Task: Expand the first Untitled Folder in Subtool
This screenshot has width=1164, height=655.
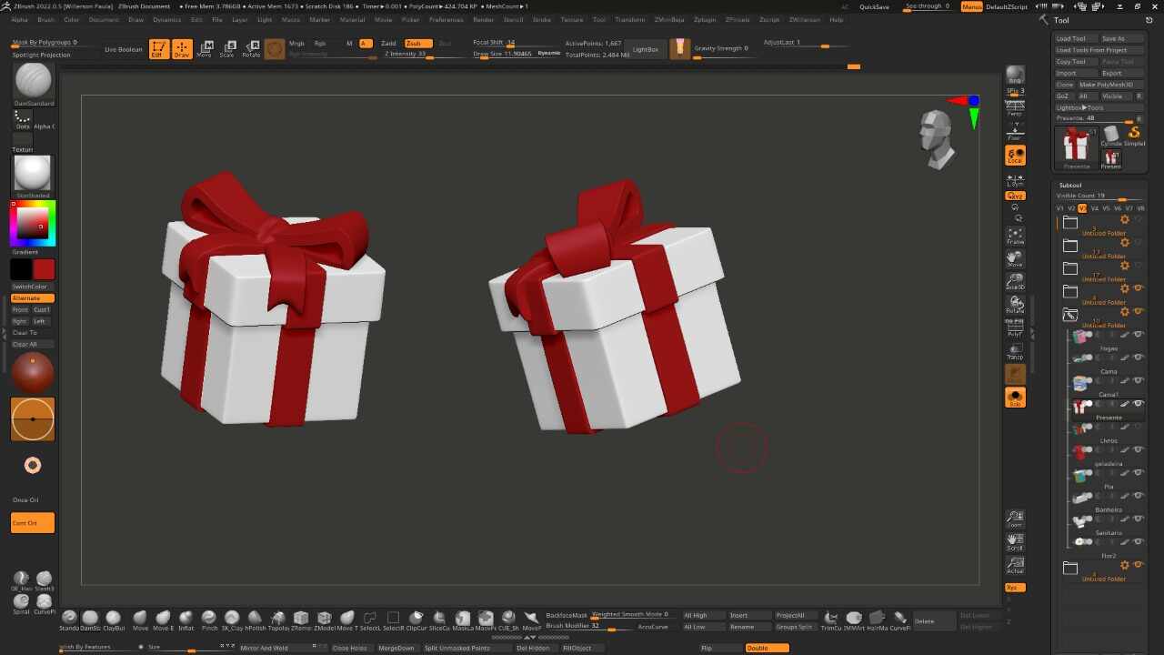Action: tap(1070, 222)
